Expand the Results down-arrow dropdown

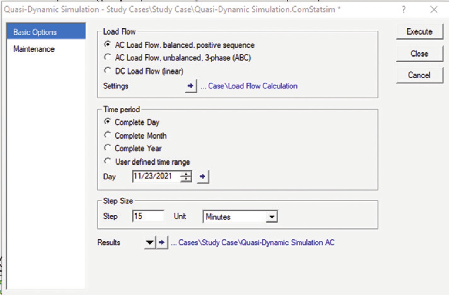coord(150,242)
